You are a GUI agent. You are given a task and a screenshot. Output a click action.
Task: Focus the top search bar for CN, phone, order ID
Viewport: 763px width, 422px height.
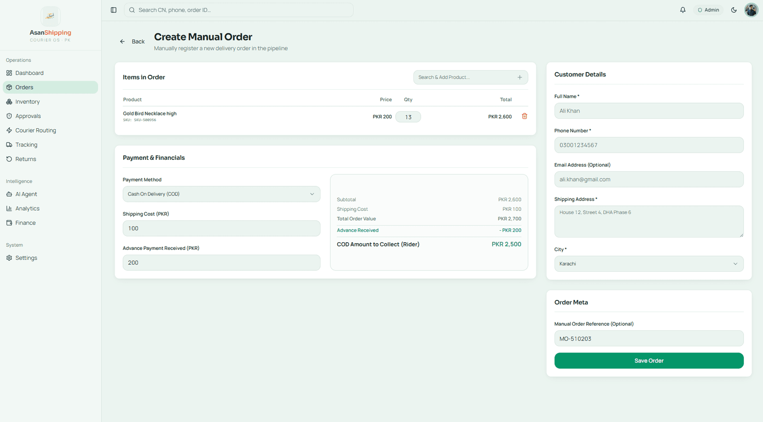tap(238, 10)
